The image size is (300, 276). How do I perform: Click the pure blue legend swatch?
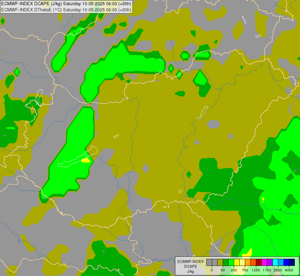point(287,263)
